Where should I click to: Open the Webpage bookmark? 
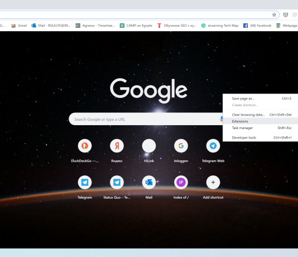pyautogui.click(x=287, y=26)
